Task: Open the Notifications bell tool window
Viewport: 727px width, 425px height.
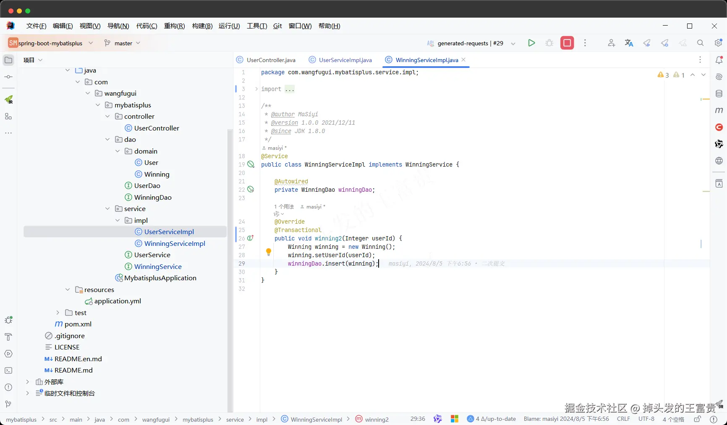Action: (x=719, y=60)
